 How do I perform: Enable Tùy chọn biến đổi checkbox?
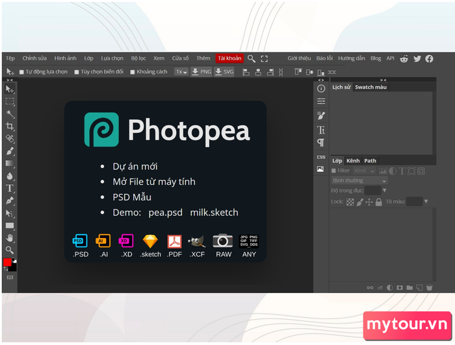pyautogui.click(x=77, y=72)
